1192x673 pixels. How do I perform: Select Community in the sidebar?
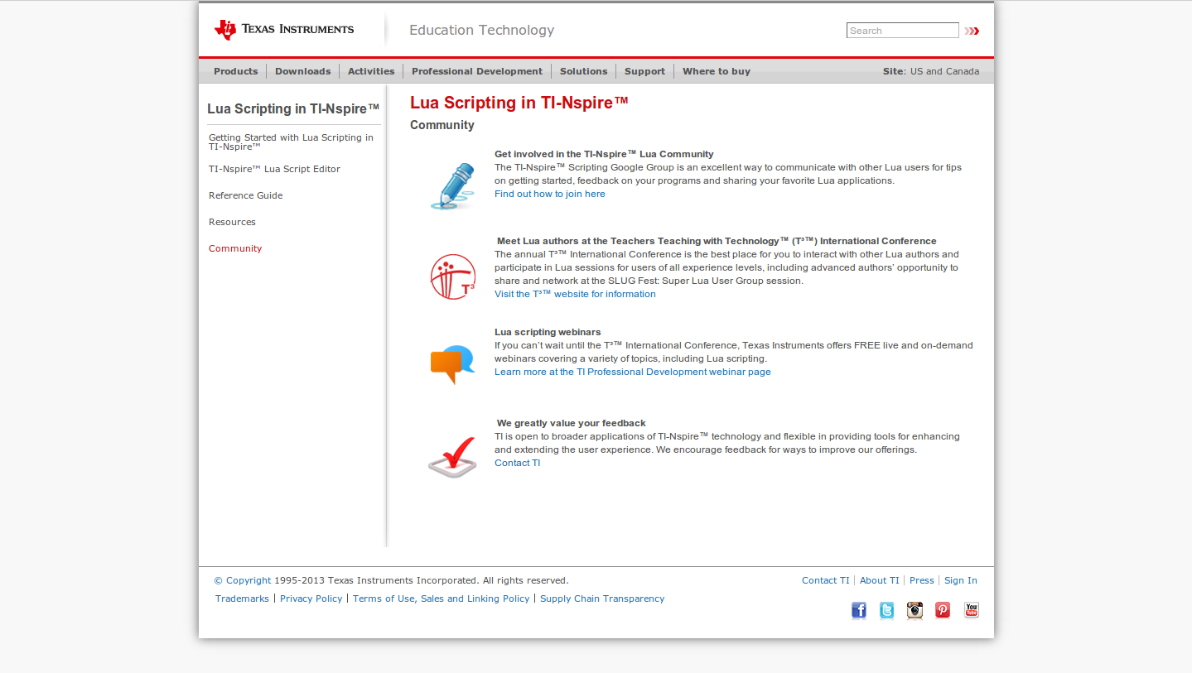235,248
